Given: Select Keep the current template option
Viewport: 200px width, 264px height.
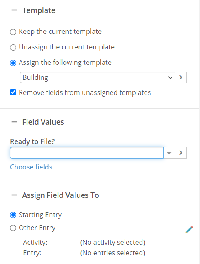Looking at the screenshot, I should [x=13, y=32].
